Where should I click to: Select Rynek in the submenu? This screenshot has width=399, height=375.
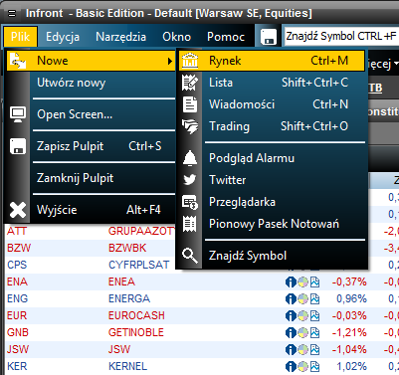click(x=272, y=61)
